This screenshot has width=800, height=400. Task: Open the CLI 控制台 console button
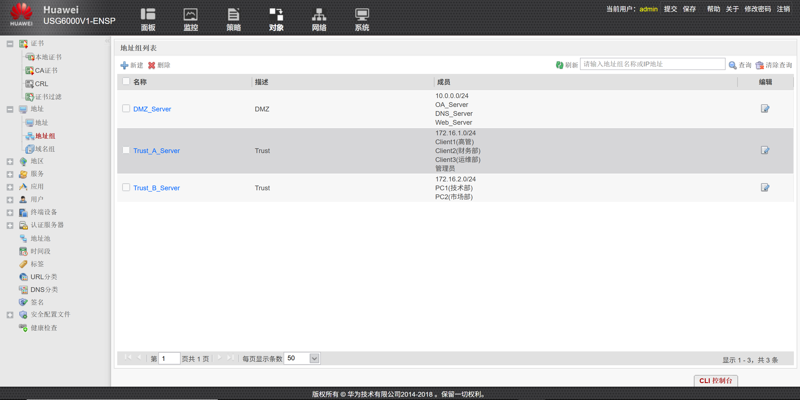716,381
